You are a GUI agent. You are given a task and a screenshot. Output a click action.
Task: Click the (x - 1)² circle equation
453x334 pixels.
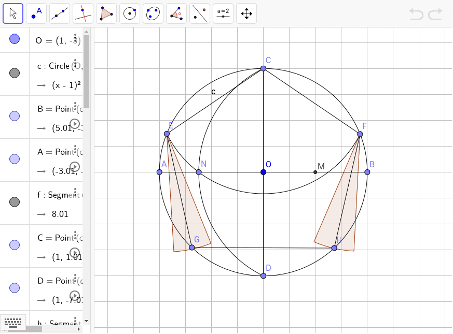tap(66, 85)
